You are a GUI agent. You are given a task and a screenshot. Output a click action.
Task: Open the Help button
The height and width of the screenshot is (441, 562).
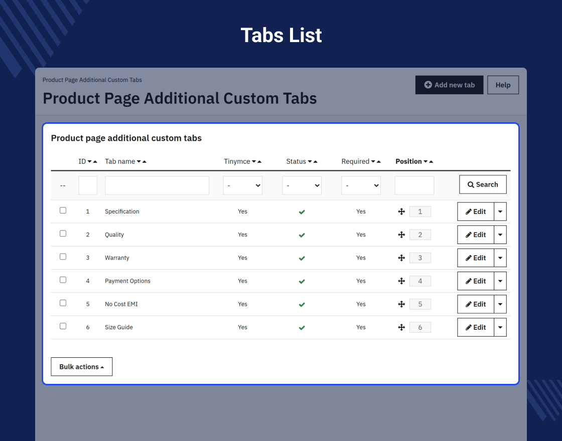(503, 85)
